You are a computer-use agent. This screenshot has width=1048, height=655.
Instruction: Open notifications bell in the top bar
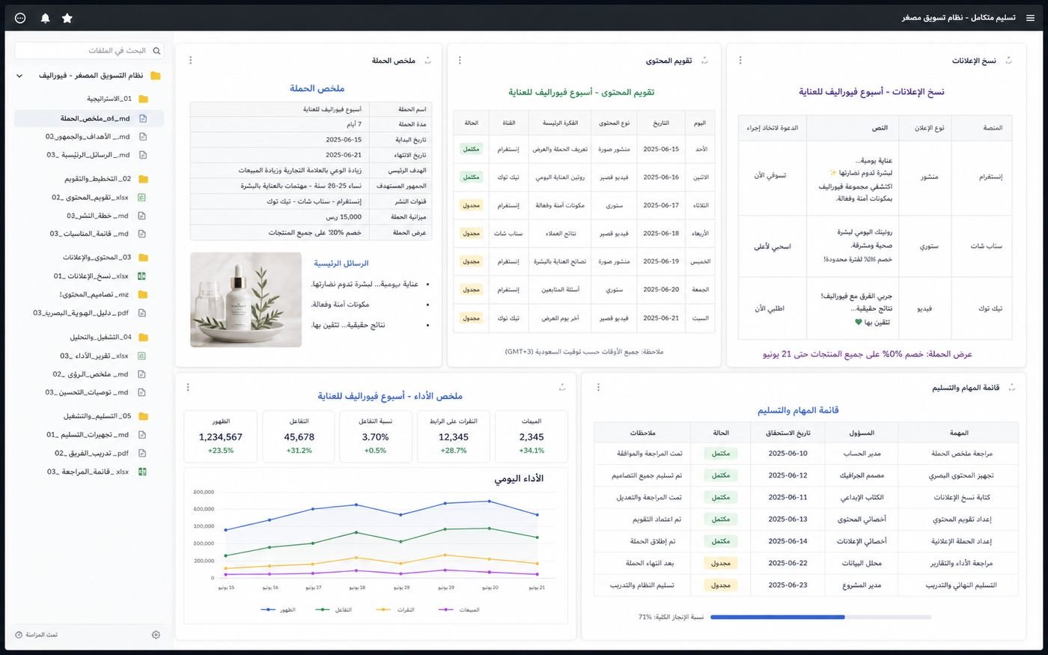pyautogui.click(x=45, y=18)
